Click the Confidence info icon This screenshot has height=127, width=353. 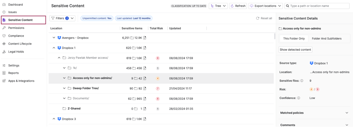pyautogui.click(x=299, y=98)
